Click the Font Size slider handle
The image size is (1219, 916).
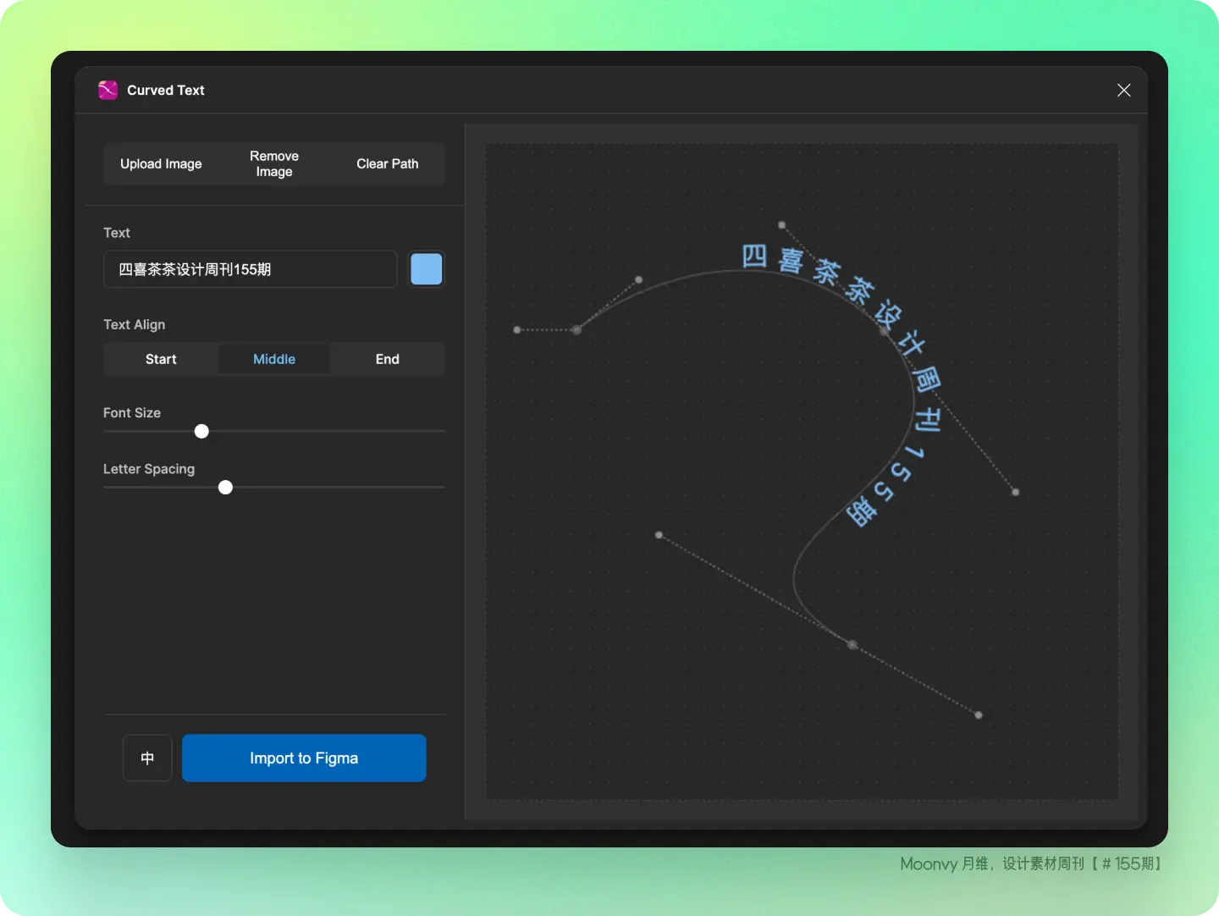pyautogui.click(x=201, y=432)
